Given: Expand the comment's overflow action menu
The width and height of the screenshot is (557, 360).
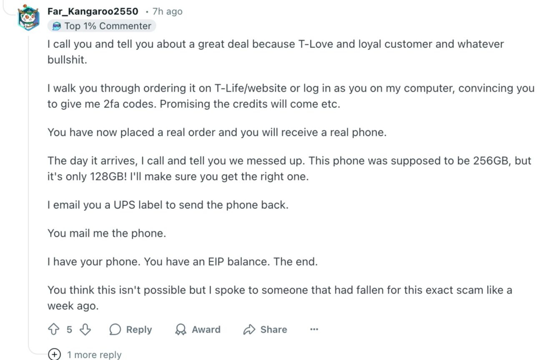Looking at the screenshot, I should tap(314, 330).
